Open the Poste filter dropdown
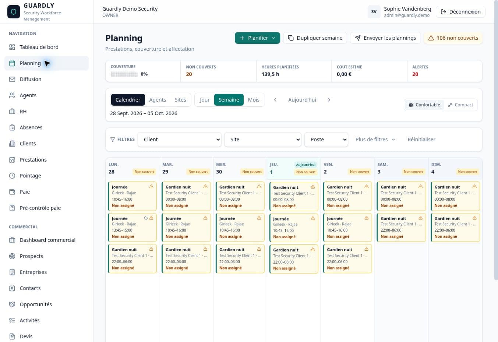 coord(326,140)
